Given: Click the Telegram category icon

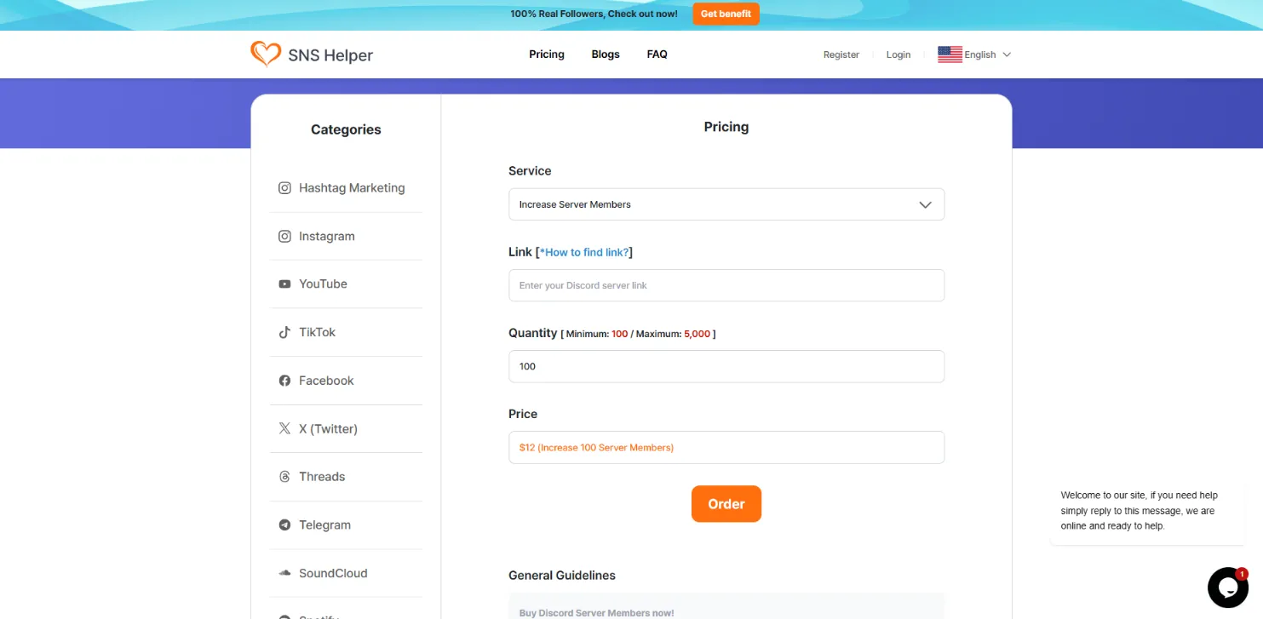Looking at the screenshot, I should click(284, 525).
